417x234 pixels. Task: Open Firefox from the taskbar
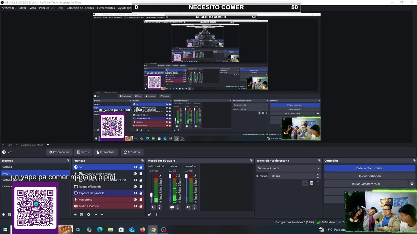point(142,230)
